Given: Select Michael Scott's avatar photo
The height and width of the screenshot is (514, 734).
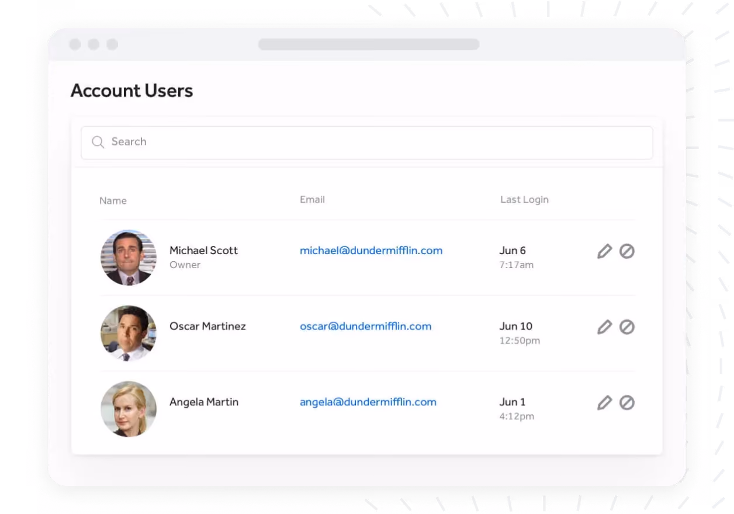Looking at the screenshot, I should click(x=129, y=258).
